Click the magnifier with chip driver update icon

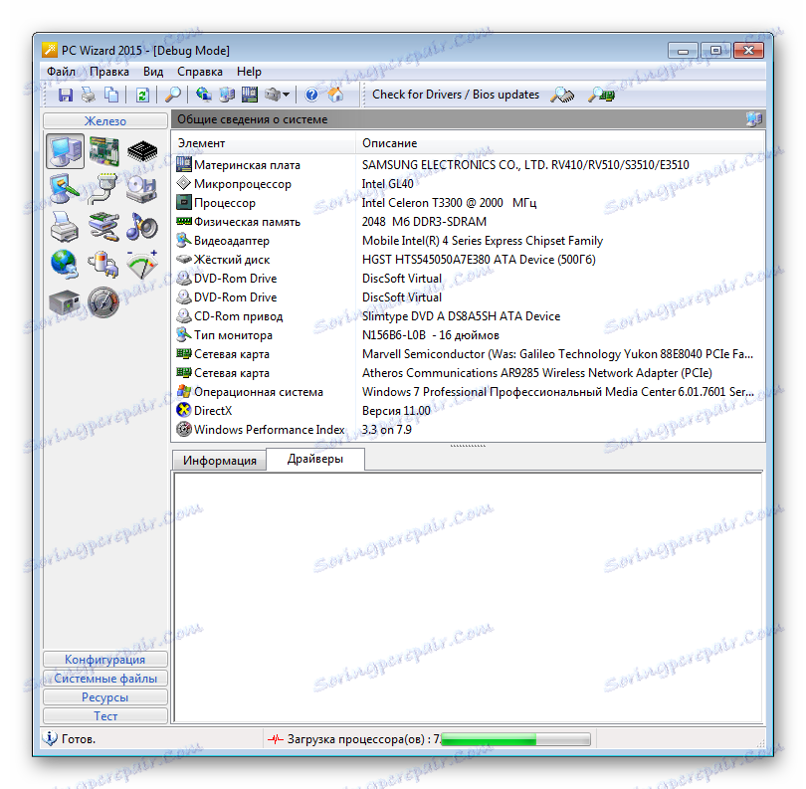tap(562, 95)
